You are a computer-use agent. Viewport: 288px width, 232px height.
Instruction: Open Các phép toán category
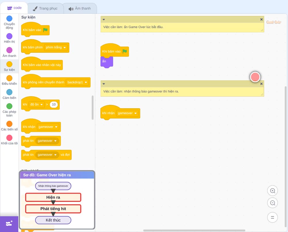[9, 110]
